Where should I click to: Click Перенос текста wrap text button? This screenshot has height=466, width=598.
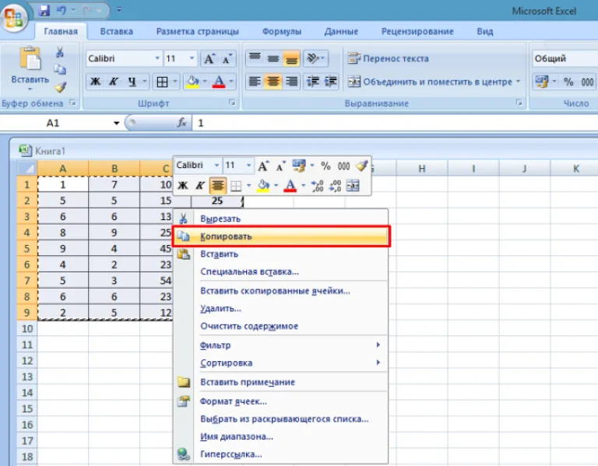389,58
